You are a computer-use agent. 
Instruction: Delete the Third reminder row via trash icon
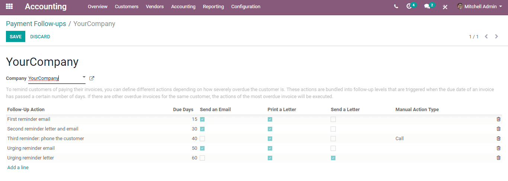coord(498,139)
